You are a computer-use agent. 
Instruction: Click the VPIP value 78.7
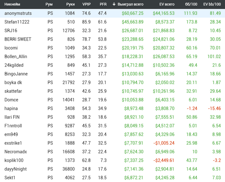click(x=86, y=39)
